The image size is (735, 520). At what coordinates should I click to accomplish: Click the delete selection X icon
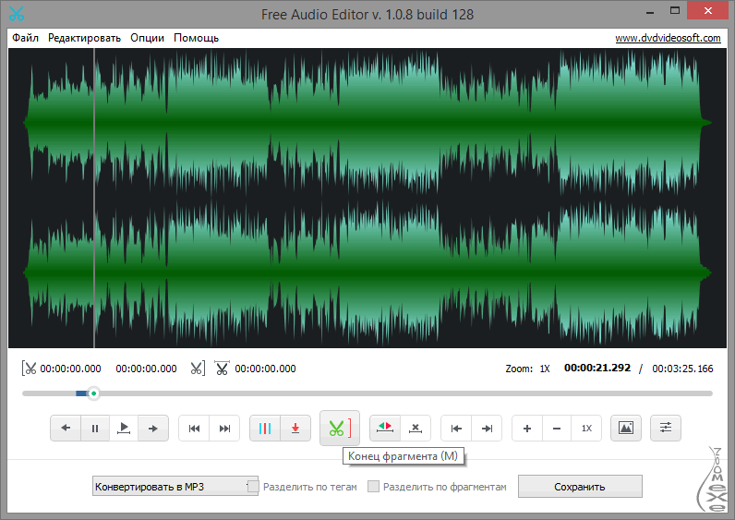(416, 428)
